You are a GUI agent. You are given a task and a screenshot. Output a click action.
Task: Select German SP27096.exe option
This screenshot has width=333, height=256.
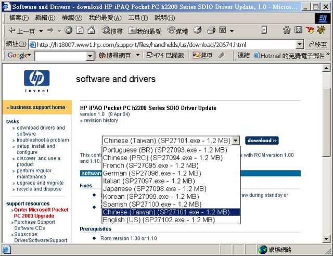171,173
